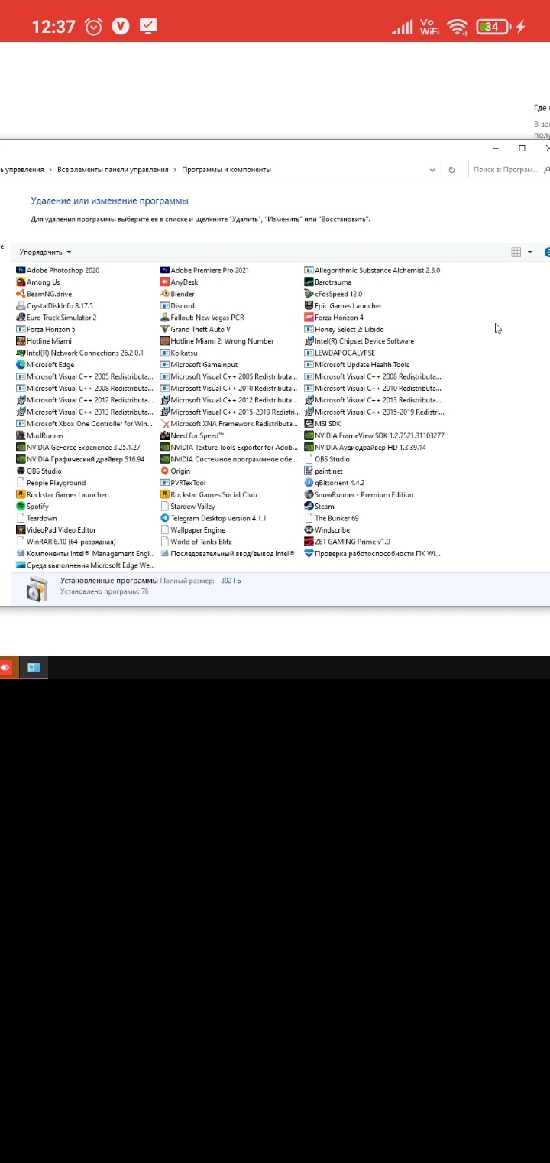Change the list view with the view icon
This screenshot has width=550, height=1163.
(516, 252)
